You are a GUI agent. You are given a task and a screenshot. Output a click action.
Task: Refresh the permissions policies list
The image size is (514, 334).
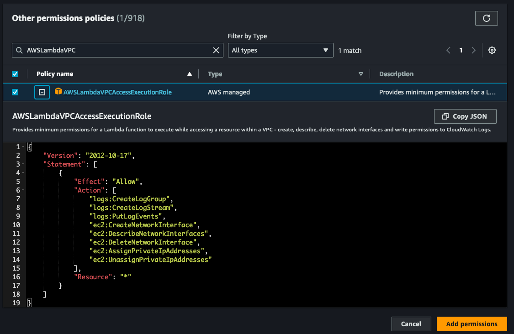point(486,18)
